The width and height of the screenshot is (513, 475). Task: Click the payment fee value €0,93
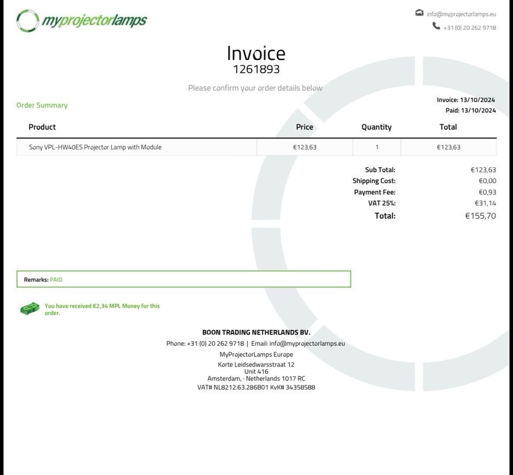click(x=487, y=192)
